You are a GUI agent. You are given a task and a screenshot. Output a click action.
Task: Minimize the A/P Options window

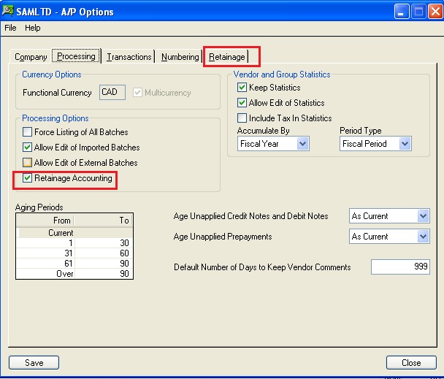click(402, 12)
